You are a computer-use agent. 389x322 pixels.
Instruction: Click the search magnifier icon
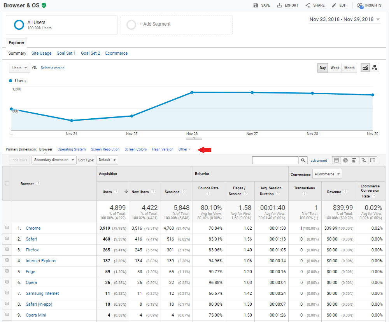(x=303, y=160)
